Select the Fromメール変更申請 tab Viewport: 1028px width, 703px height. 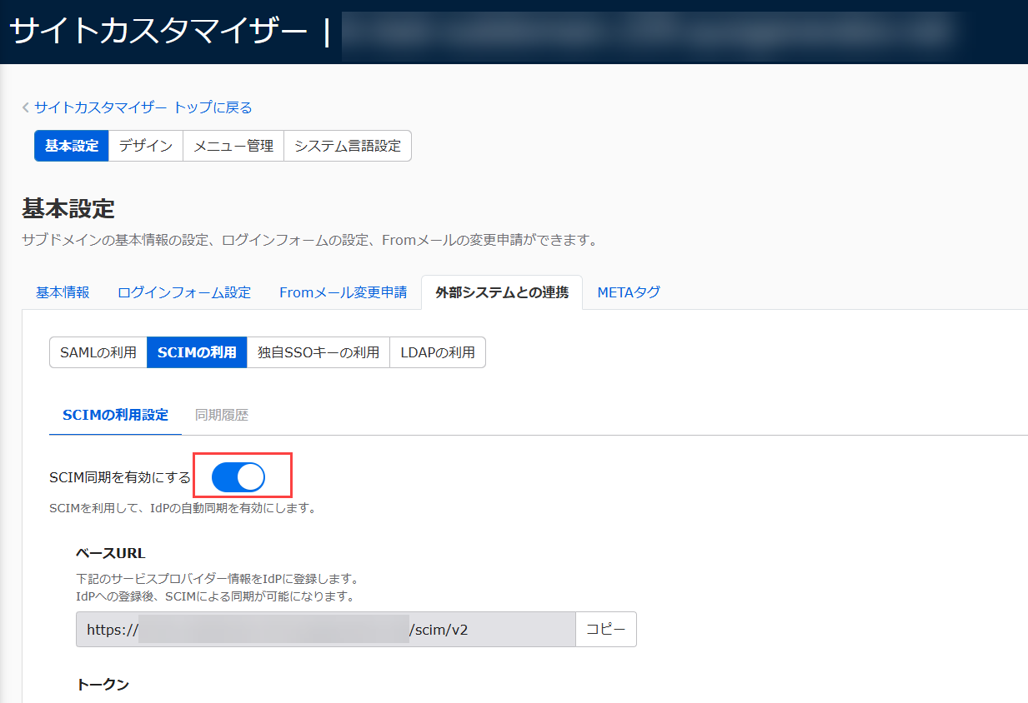[343, 292]
